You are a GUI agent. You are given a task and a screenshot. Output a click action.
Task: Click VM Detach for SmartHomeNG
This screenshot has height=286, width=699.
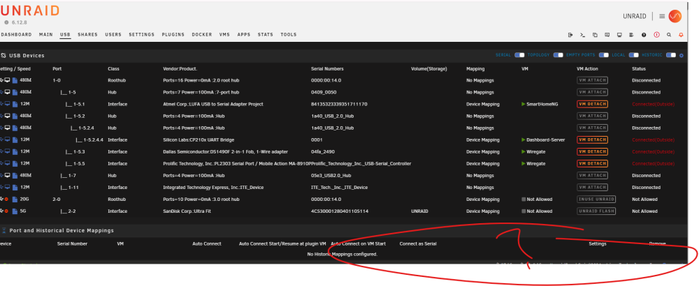tap(592, 104)
